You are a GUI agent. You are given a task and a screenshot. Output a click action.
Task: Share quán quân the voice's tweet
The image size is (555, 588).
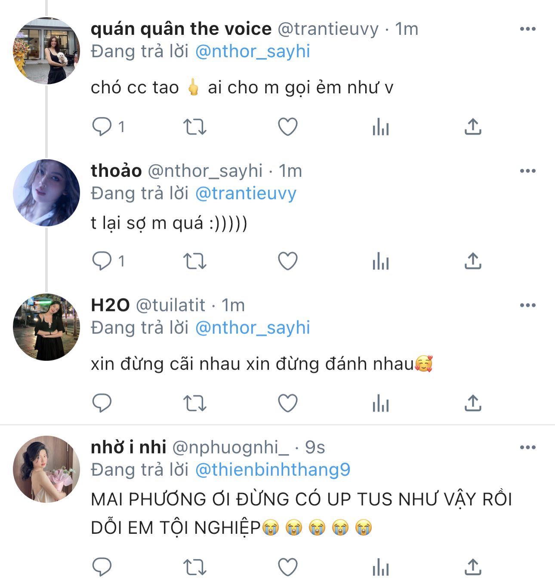pyautogui.click(x=472, y=127)
